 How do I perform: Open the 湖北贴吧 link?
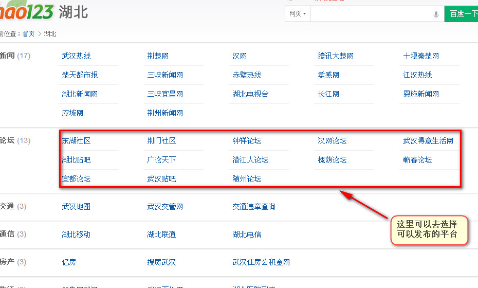76,160
